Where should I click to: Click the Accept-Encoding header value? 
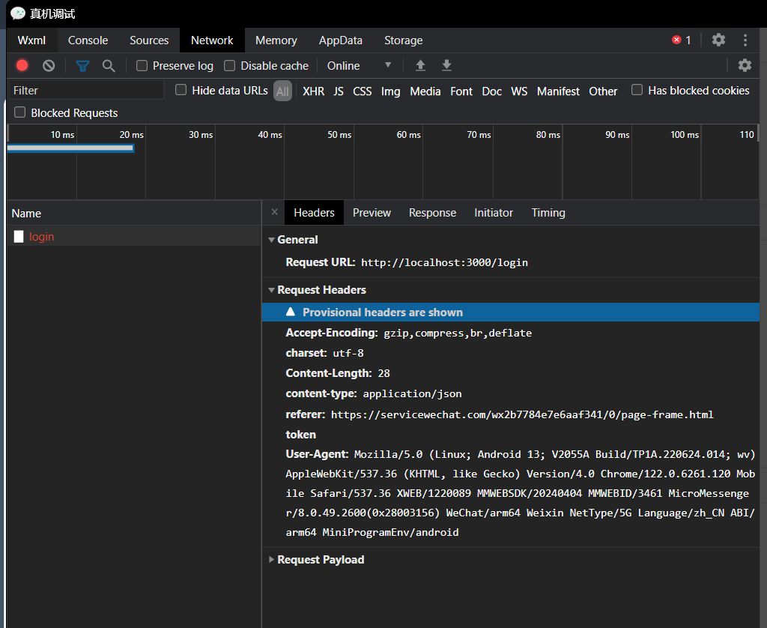pyautogui.click(x=458, y=333)
